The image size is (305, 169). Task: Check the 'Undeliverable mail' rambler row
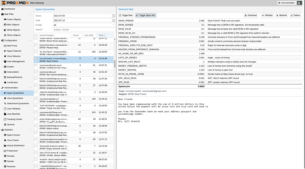point(36,92)
